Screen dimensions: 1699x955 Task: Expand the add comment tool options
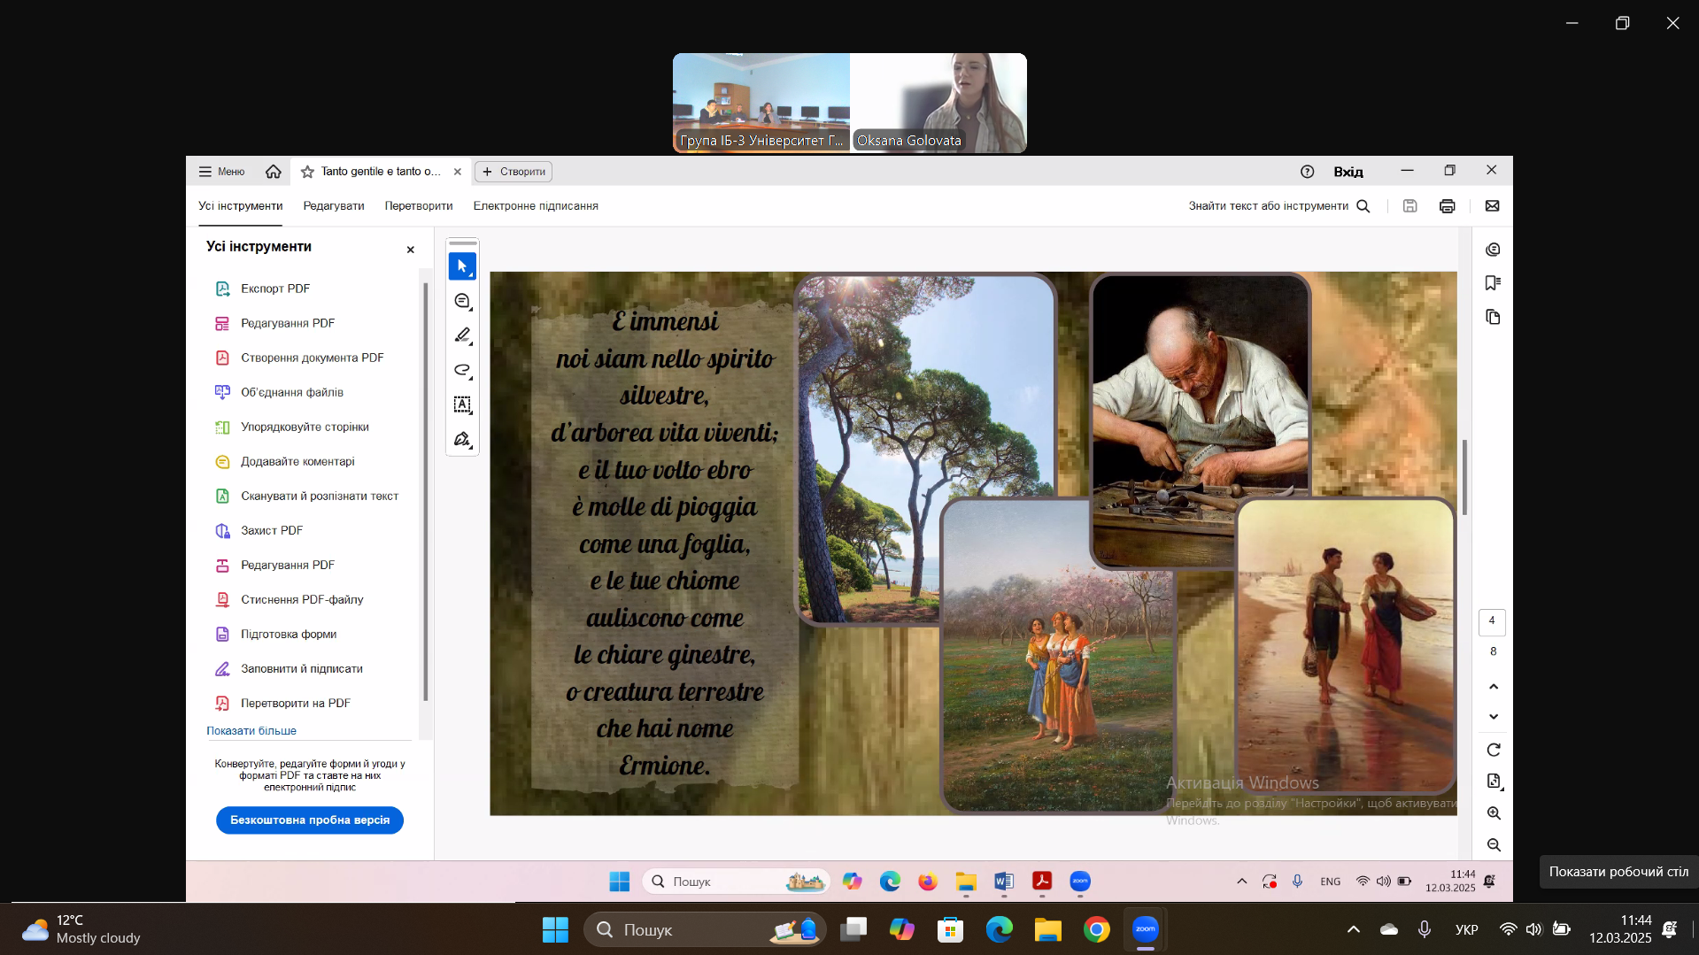462,302
